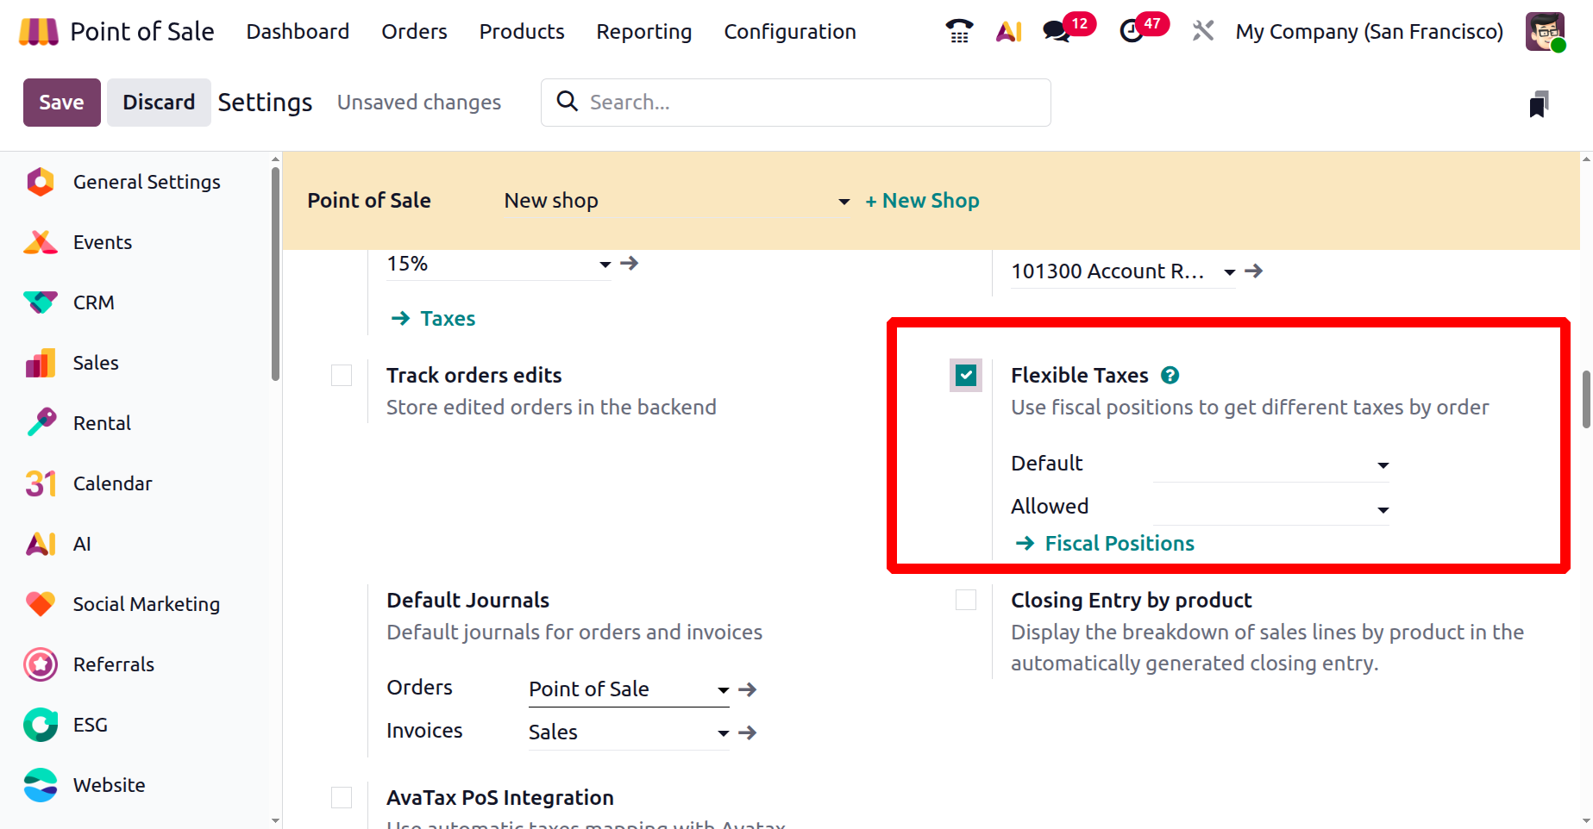The width and height of the screenshot is (1593, 829).
Task: Open the conversations messages icon
Action: pos(1057,32)
